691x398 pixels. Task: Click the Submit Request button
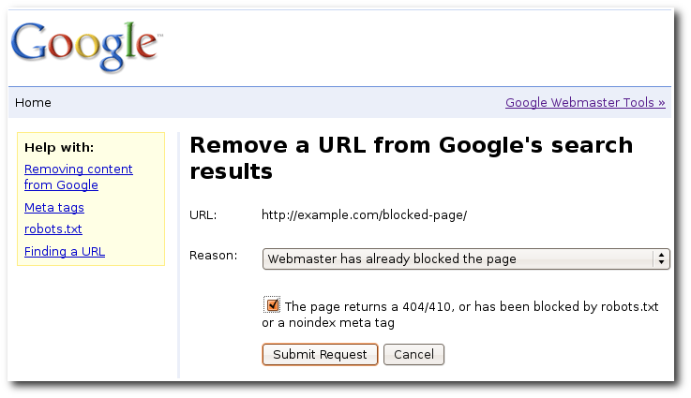click(320, 354)
